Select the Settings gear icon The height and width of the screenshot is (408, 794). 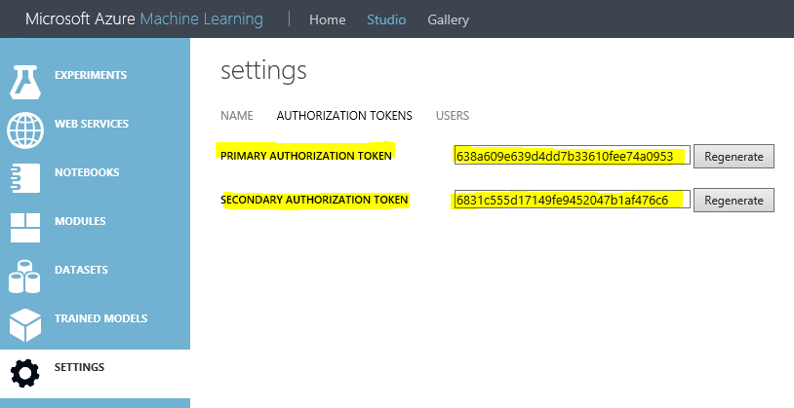coord(25,373)
